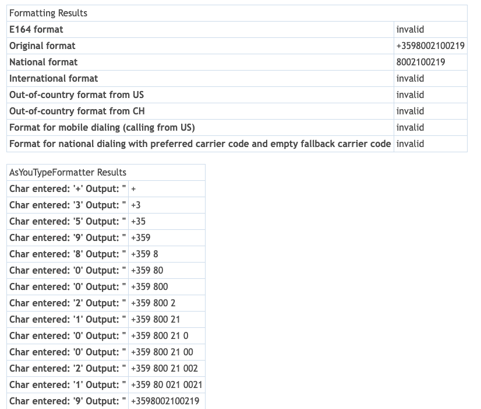Click the output cell '+359 800 21 002'
Screen dimensions: 481x409
(x=164, y=368)
